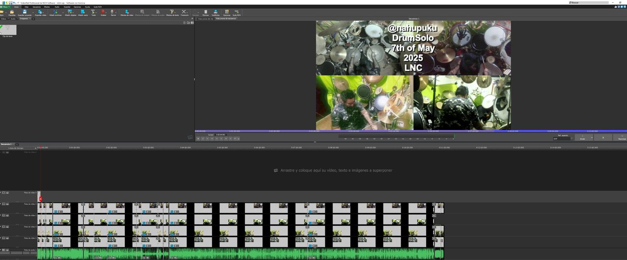This screenshot has height=260, width=627.
Task: Click the Transición icon
Action: 184,12
